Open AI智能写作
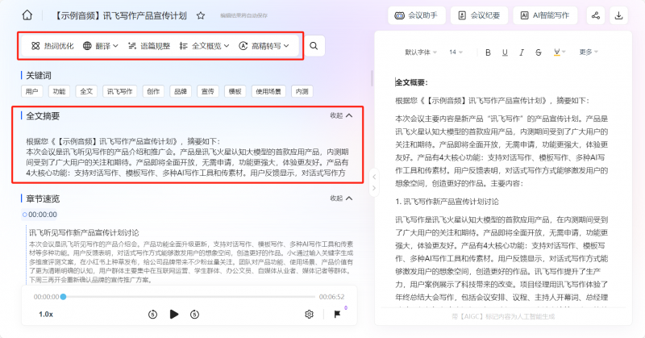The width and height of the screenshot is (645, 338). point(545,15)
